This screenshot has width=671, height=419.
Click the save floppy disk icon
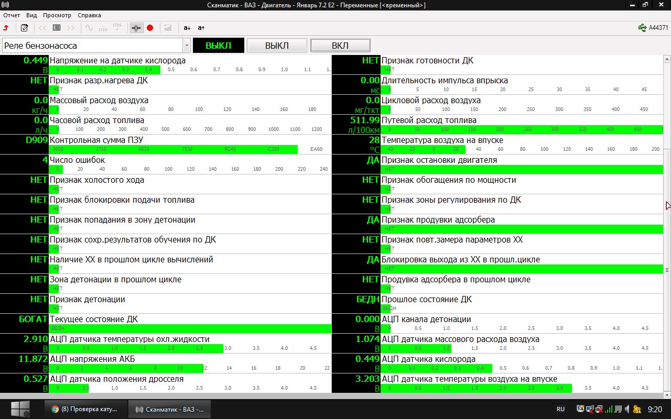coord(168,28)
